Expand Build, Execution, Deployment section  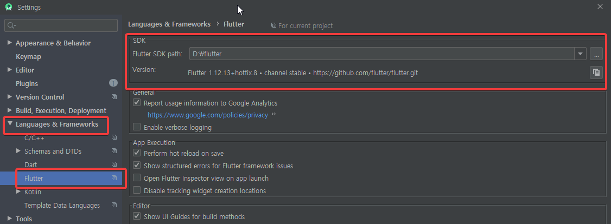(10, 110)
